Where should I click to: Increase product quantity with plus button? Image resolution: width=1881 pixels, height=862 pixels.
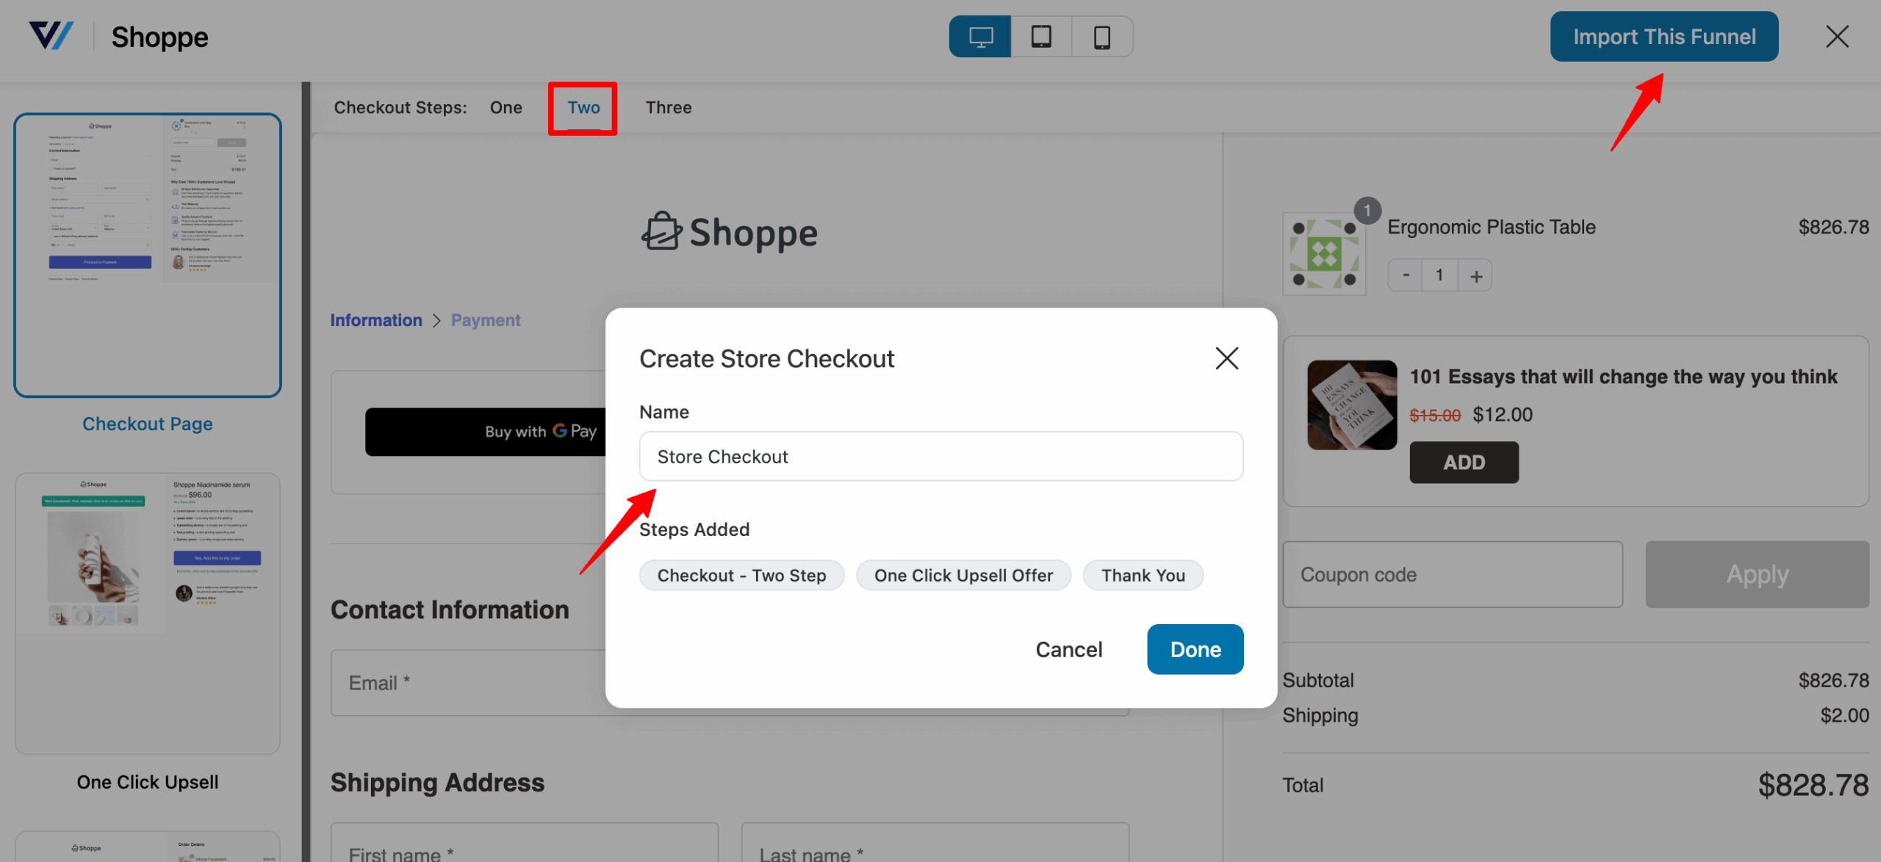coord(1475,275)
